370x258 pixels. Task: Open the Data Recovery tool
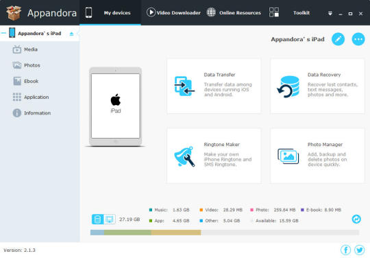tap(317, 86)
